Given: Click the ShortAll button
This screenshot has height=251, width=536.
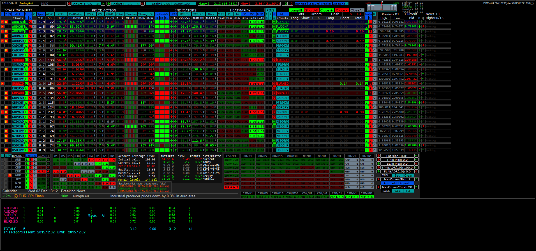Looking at the screenshot, I should coord(311,10).
